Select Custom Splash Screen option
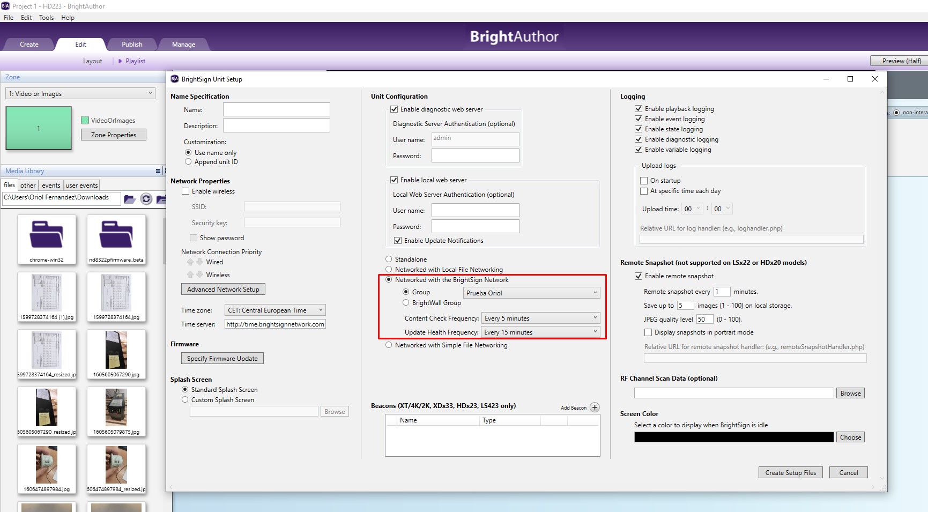Screen dimensions: 928x512 (185, 400)
